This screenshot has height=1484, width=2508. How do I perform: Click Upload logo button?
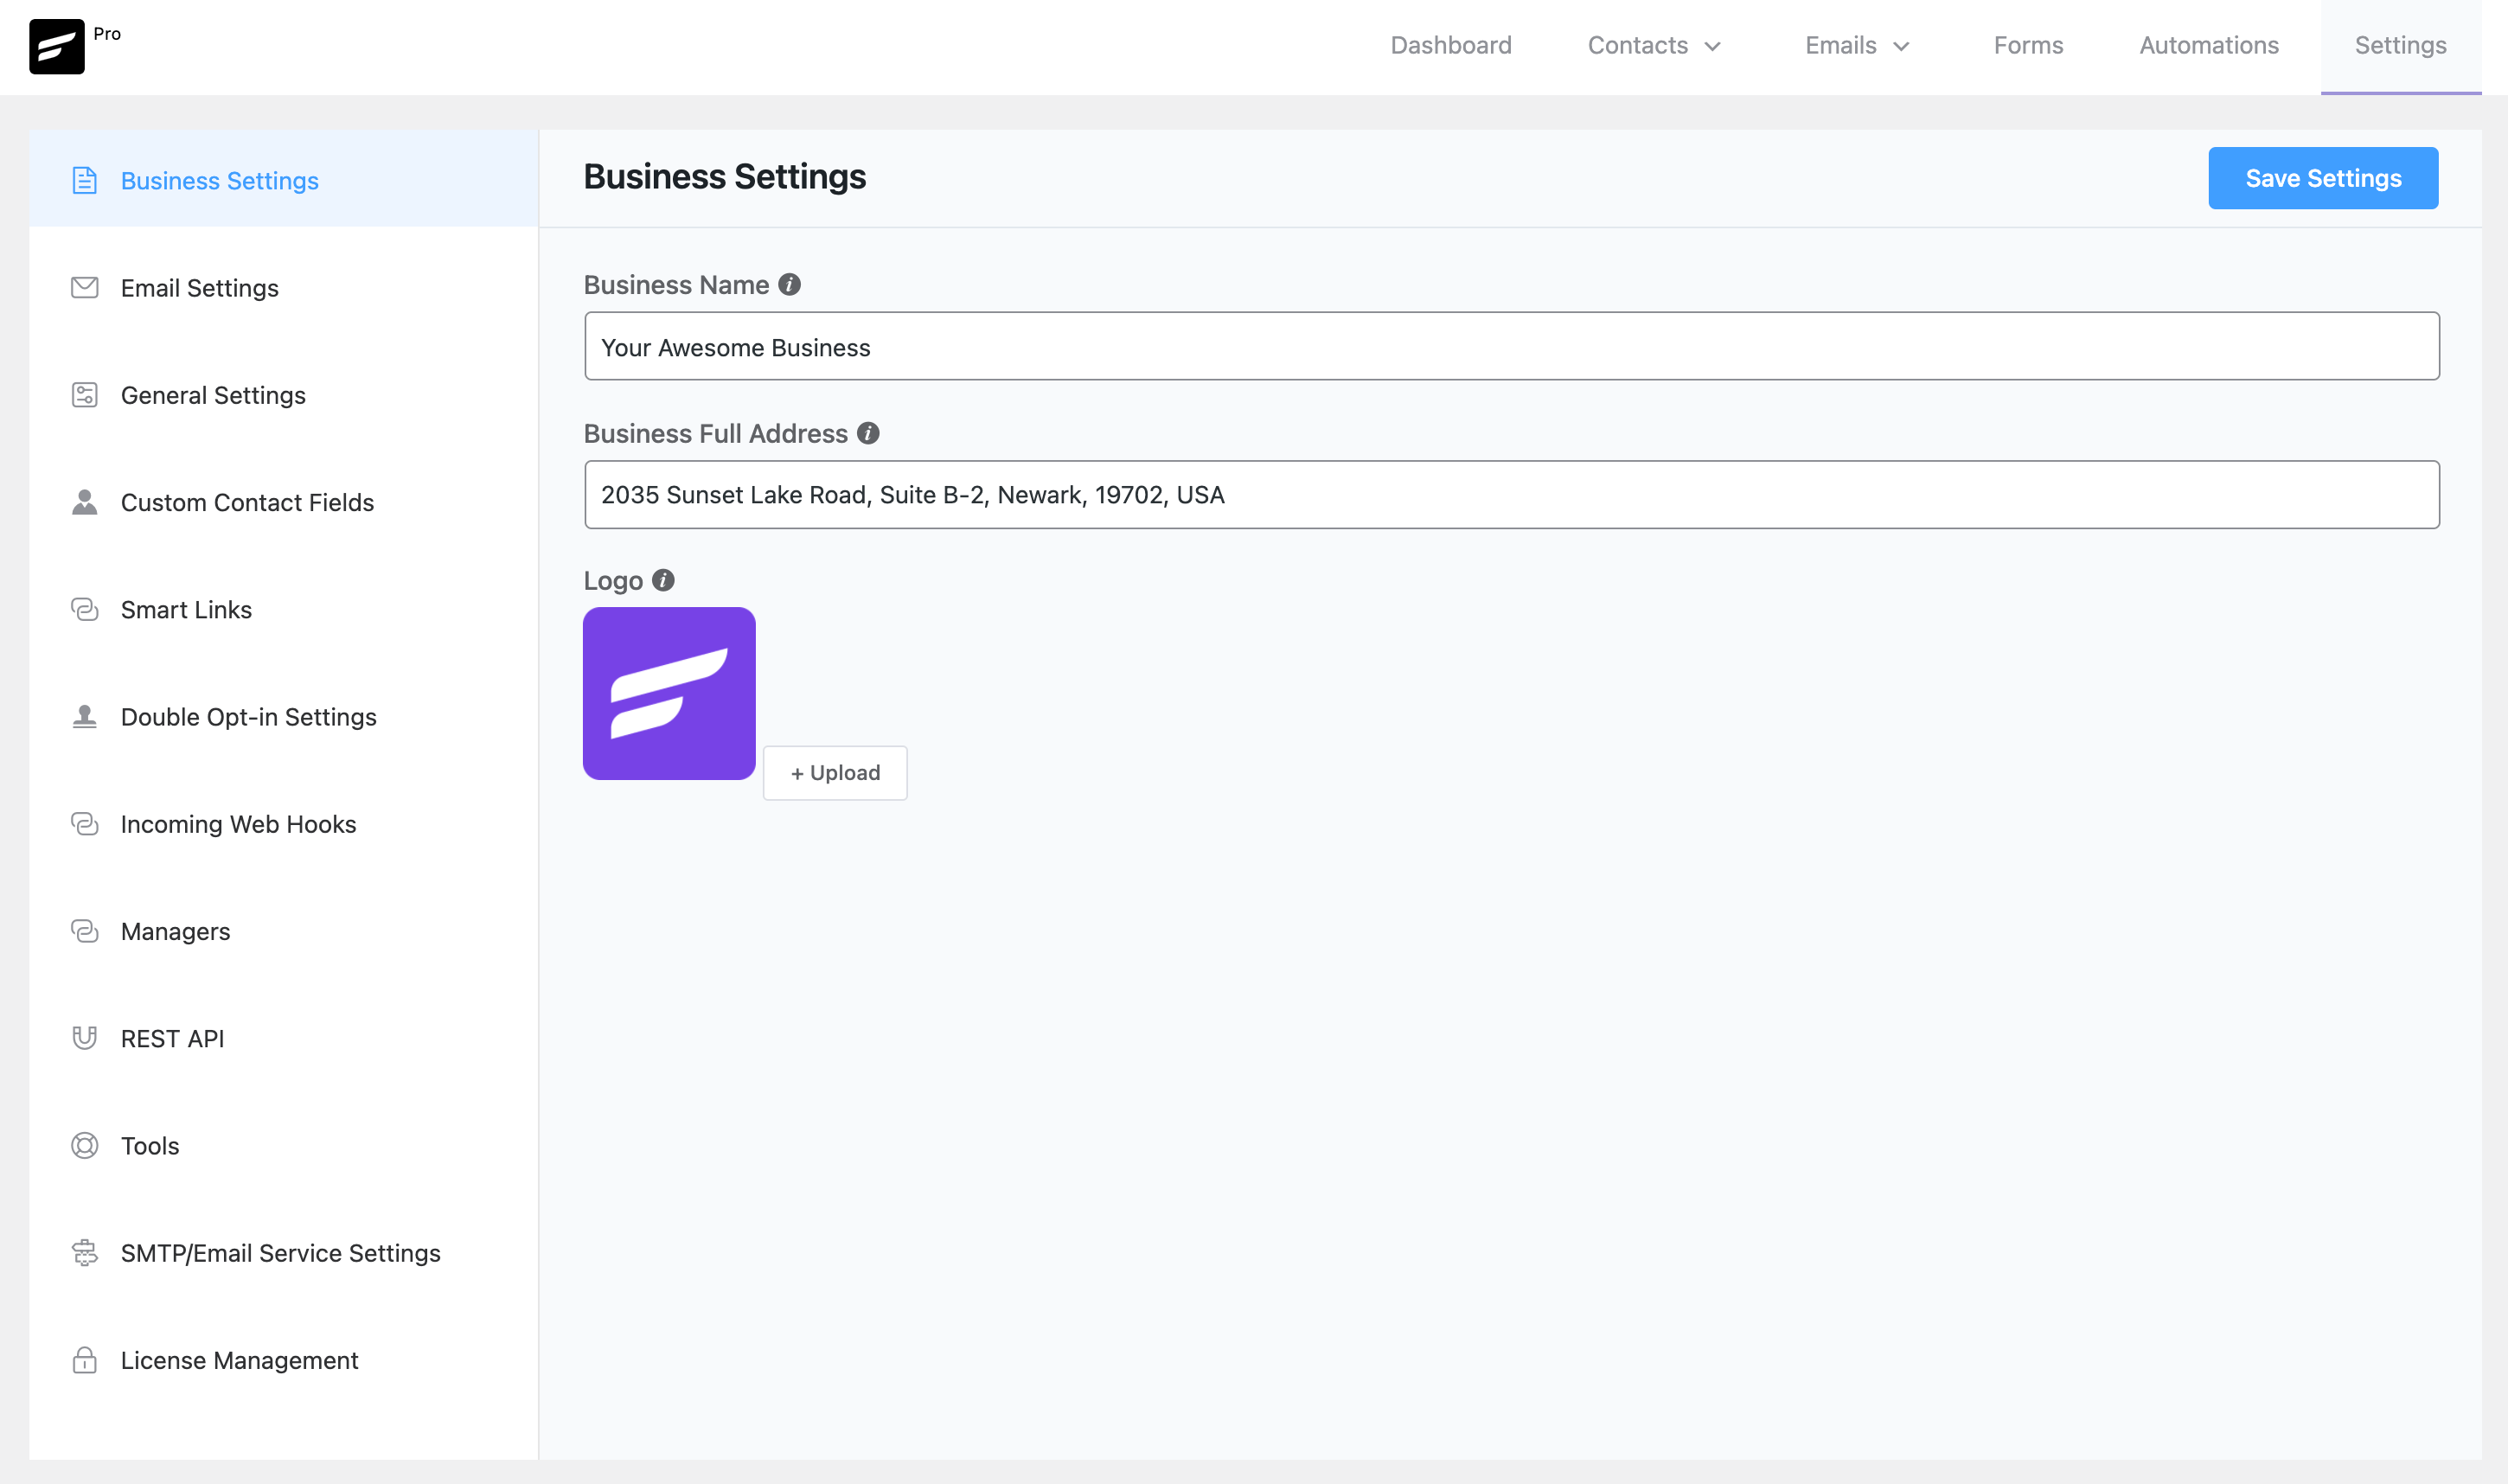[835, 772]
